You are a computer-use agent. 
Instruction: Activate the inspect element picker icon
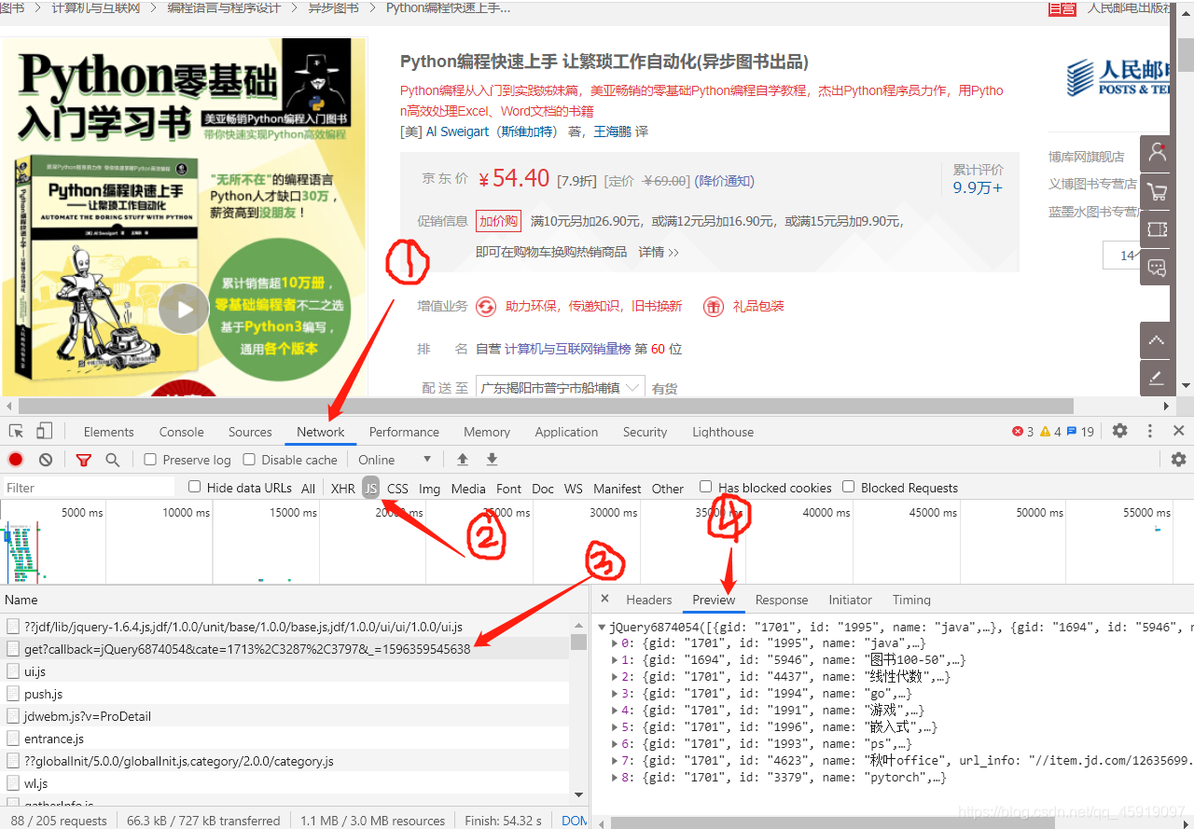(x=16, y=431)
